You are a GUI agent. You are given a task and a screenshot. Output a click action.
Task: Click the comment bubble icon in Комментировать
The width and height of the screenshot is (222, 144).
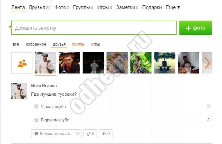click(36, 134)
